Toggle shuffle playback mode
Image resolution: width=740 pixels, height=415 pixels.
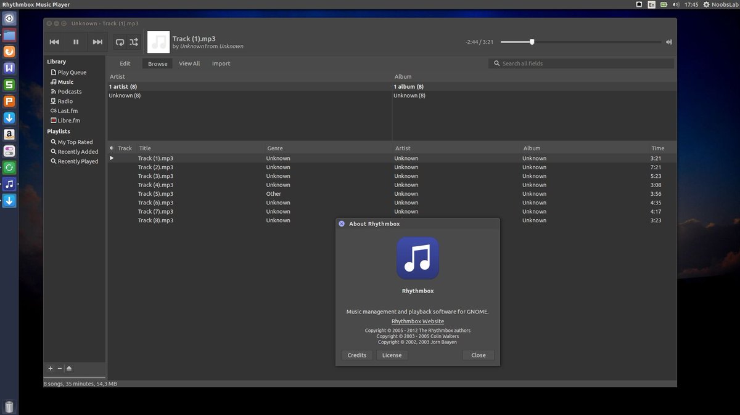[134, 42]
